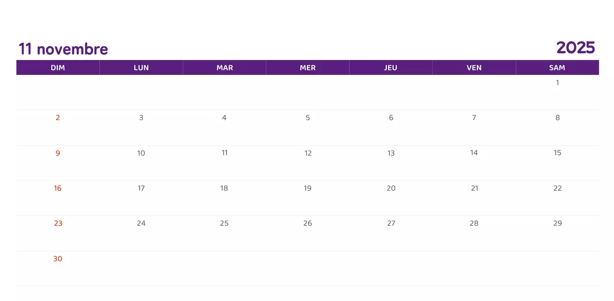Screen dimensions: 614x301
Task: Click Sunday the 16th
Action: (58, 188)
